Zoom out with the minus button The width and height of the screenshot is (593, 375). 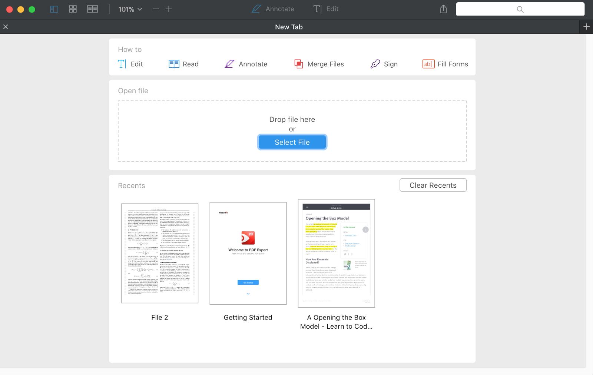156,9
